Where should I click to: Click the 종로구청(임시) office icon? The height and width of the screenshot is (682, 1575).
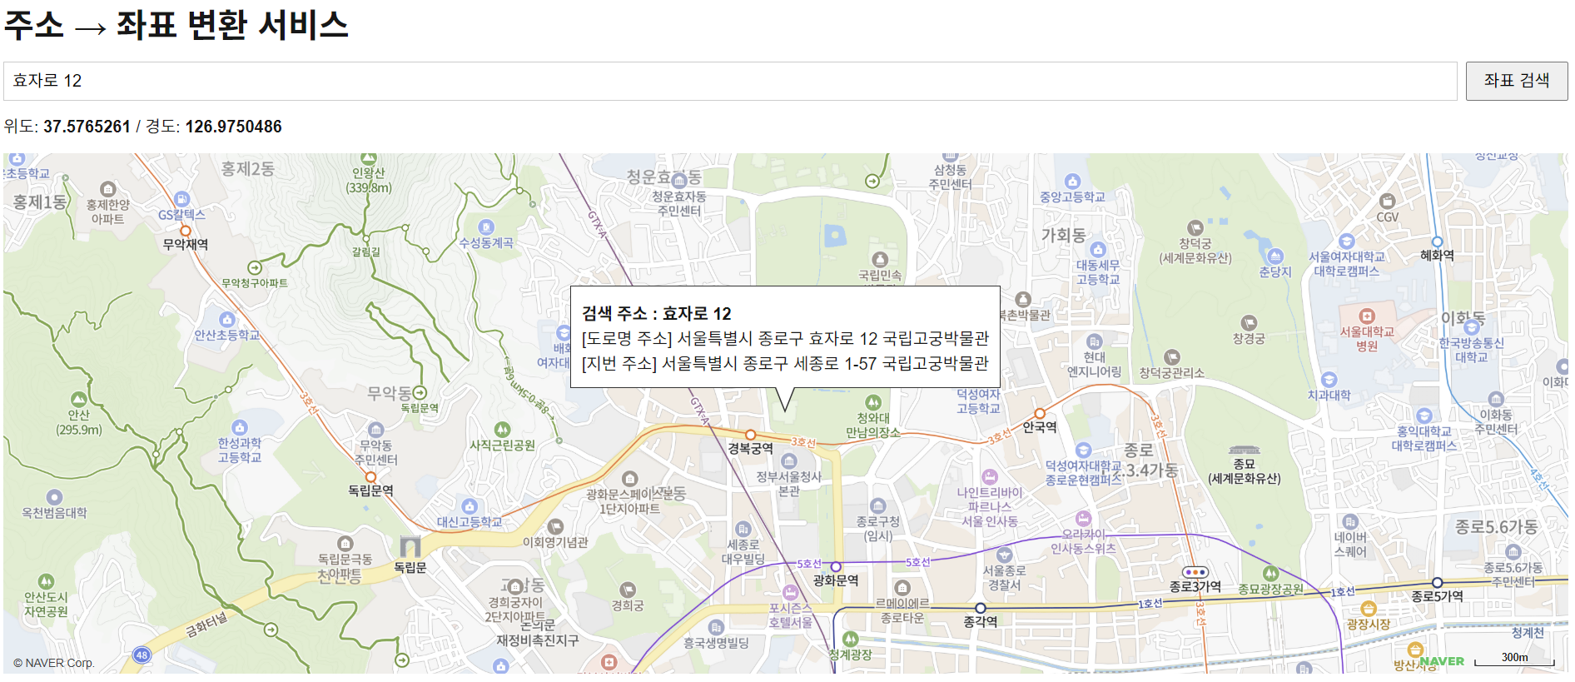(x=877, y=505)
